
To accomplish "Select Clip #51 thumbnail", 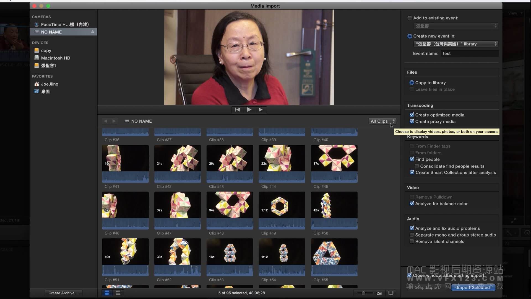I will 125,257.
